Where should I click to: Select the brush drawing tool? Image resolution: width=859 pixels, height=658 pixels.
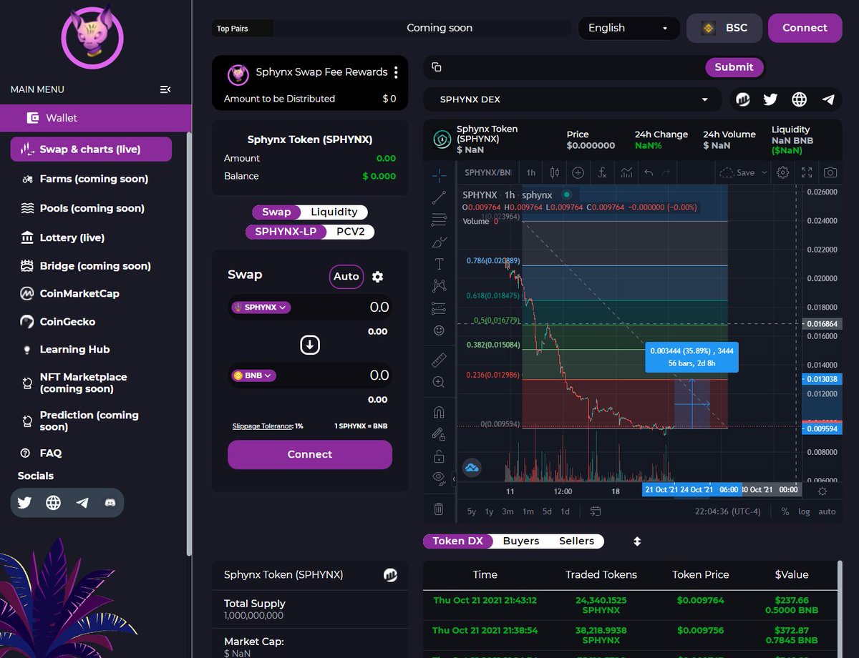point(439,242)
